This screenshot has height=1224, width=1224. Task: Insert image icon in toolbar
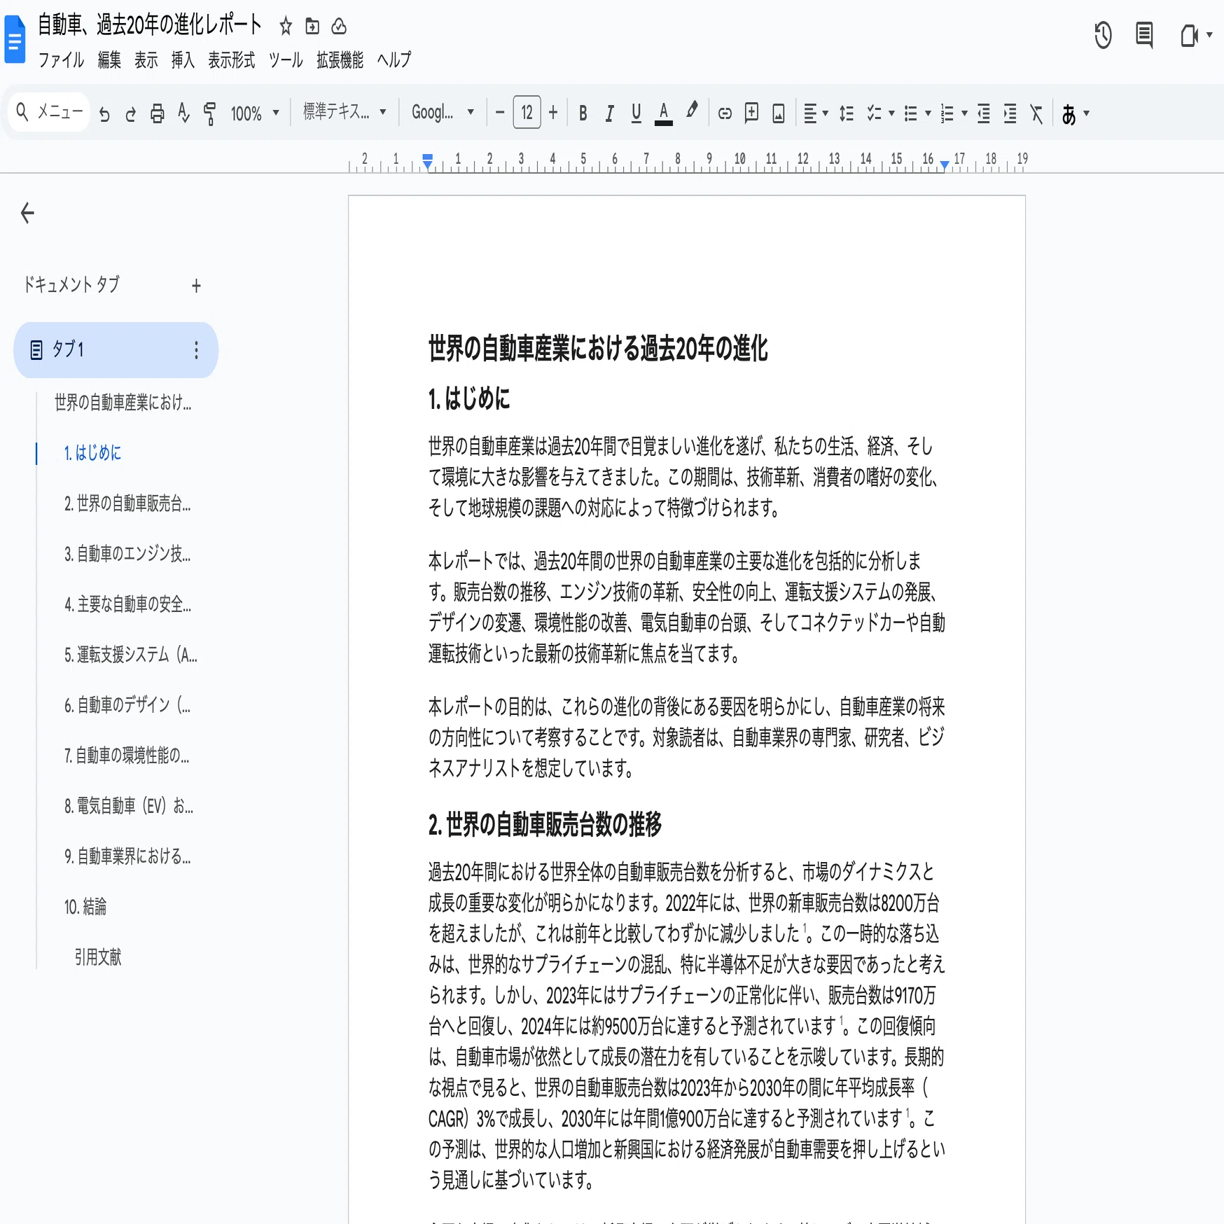(778, 113)
